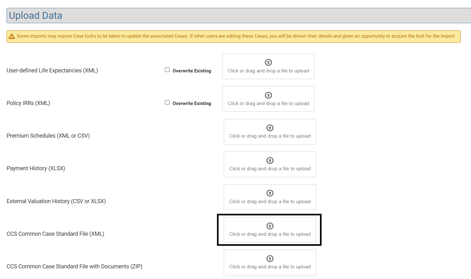Click the Case locks warning message text
Image resolution: width=471 pixels, height=279 pixels.
click(235, 36)
